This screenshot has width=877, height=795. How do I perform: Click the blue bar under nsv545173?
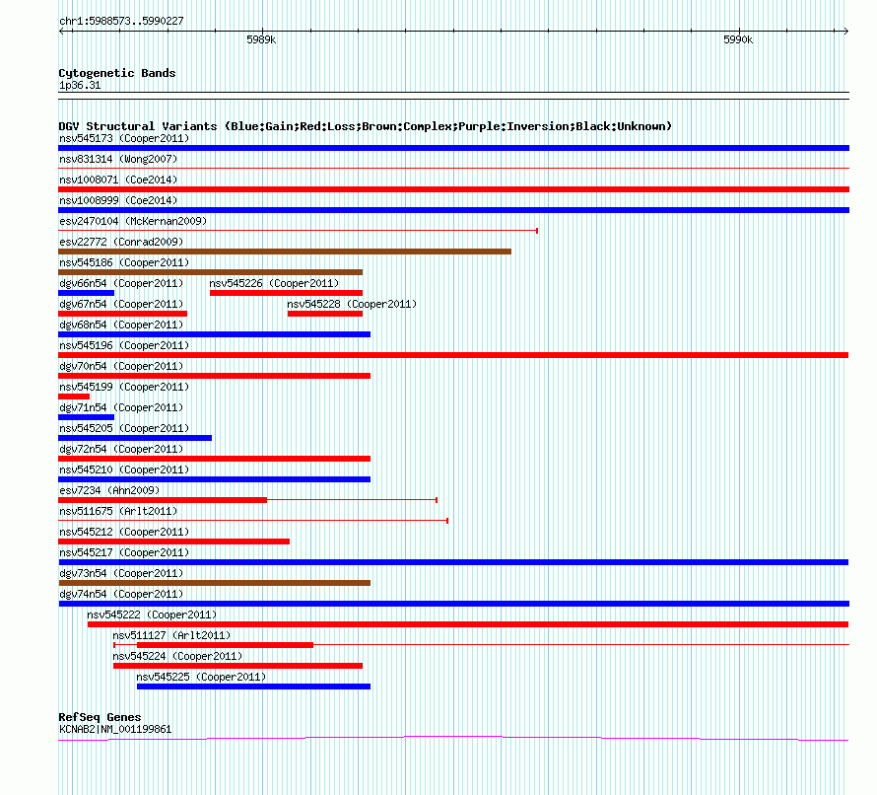coord(453,148)
